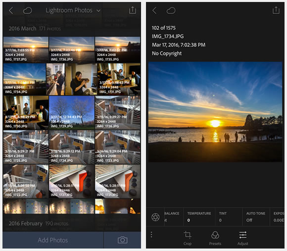Screen dimensions: 287x251
Task: Tap the 'No Copyright' info line
Action: point(167,53)
